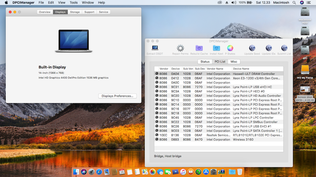Open the Storage tab in About This Mac
Screen dimensions: 316x177
pyautogui.click(x=75, y=12)
